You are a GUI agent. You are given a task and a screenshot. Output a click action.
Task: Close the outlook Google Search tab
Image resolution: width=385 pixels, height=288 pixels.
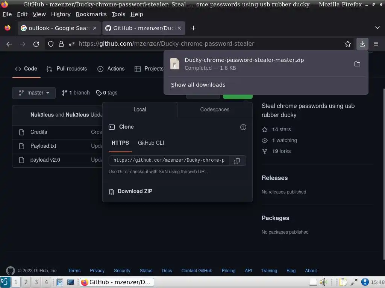[x=95, y=28]
